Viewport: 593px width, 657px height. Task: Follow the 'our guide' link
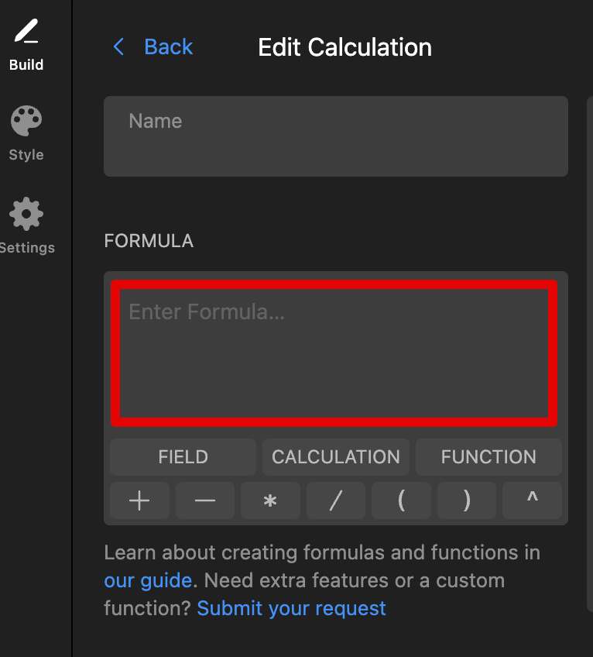tap(147, 580)
